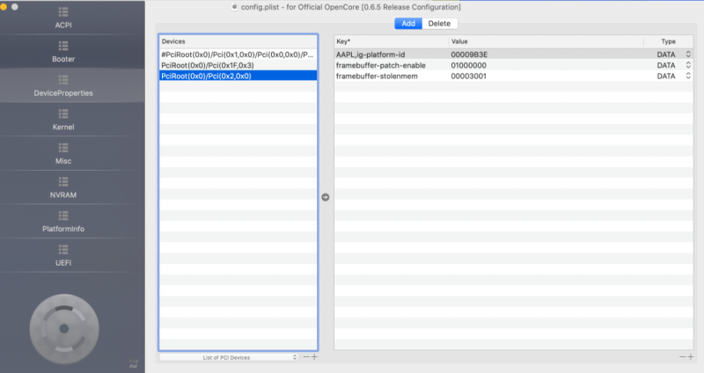
Task: Open the Kernel section in sidebar
Action: coord(63,120)
